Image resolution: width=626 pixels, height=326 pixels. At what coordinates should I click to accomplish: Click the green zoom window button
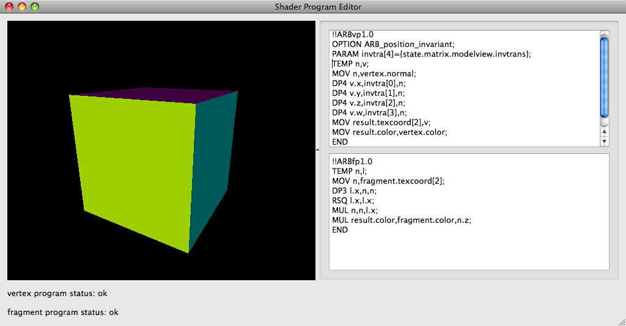(x=35, y=7)
